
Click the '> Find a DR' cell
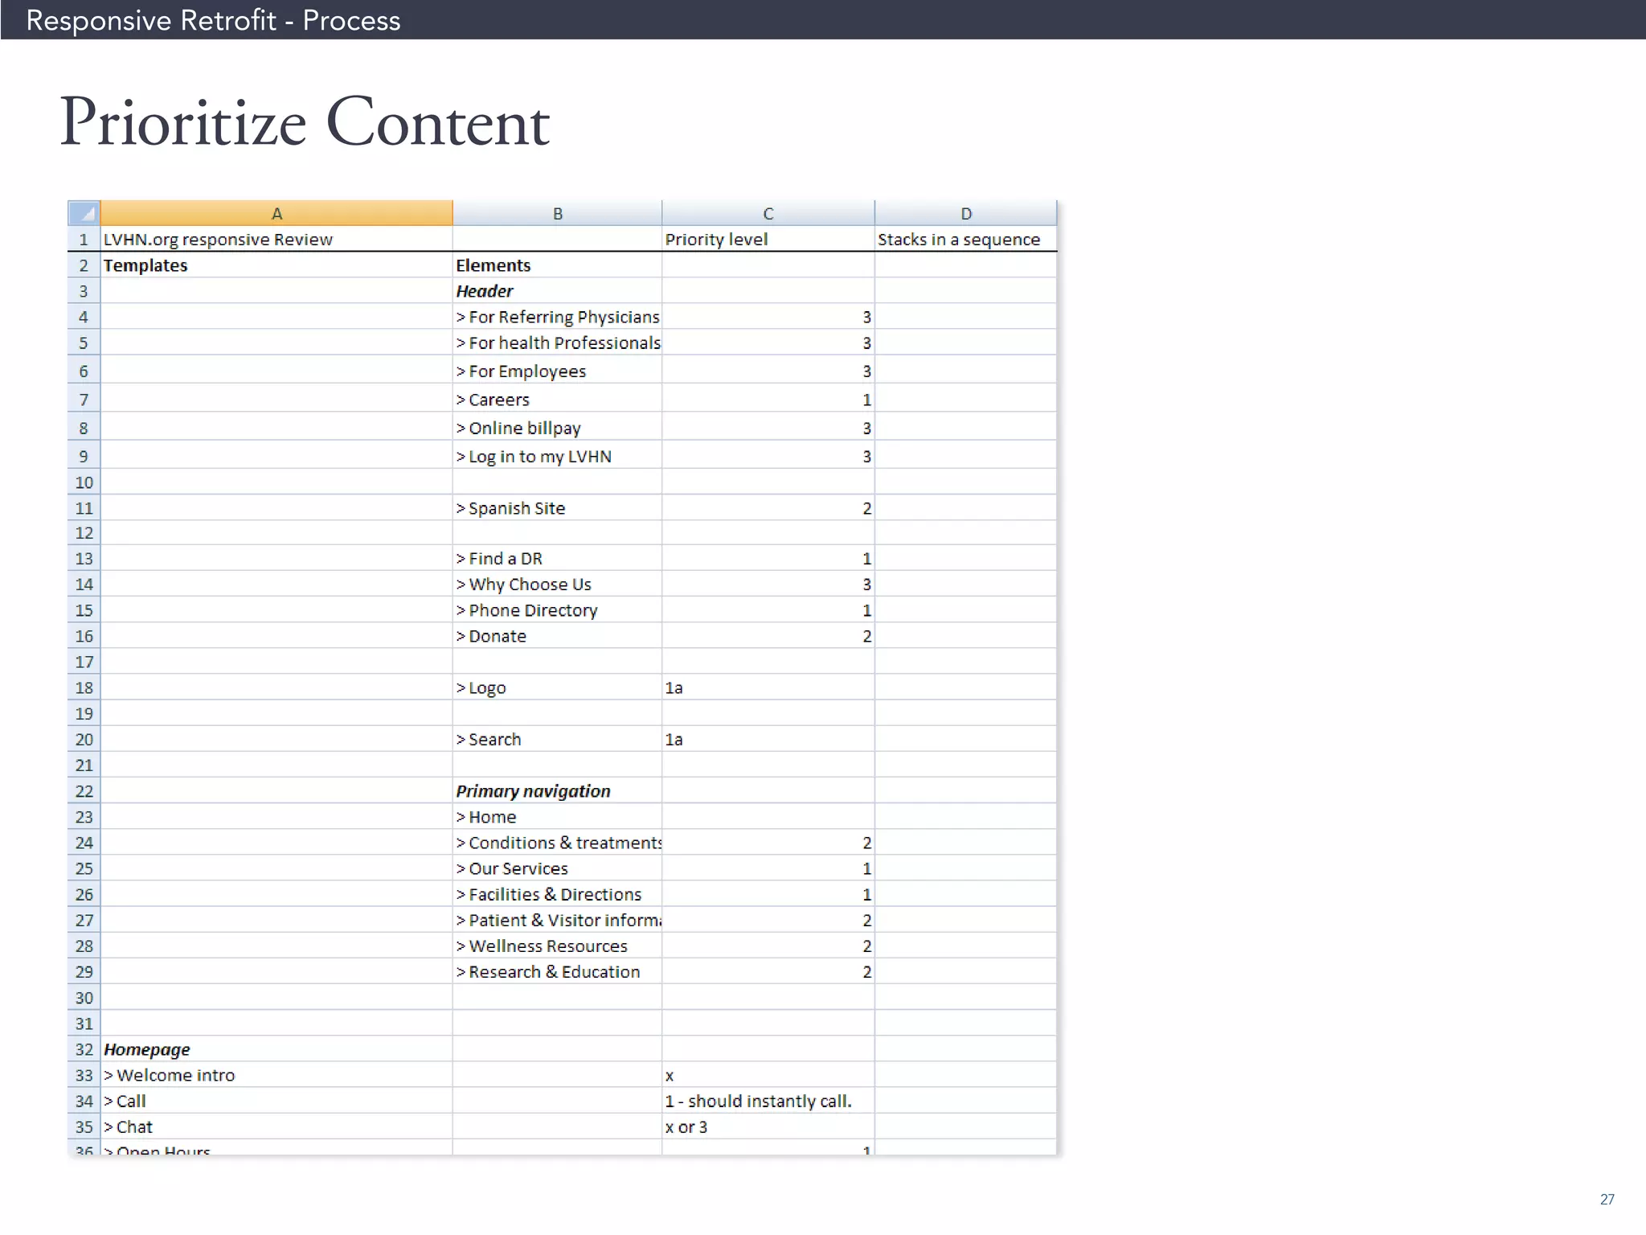[557, 558]
